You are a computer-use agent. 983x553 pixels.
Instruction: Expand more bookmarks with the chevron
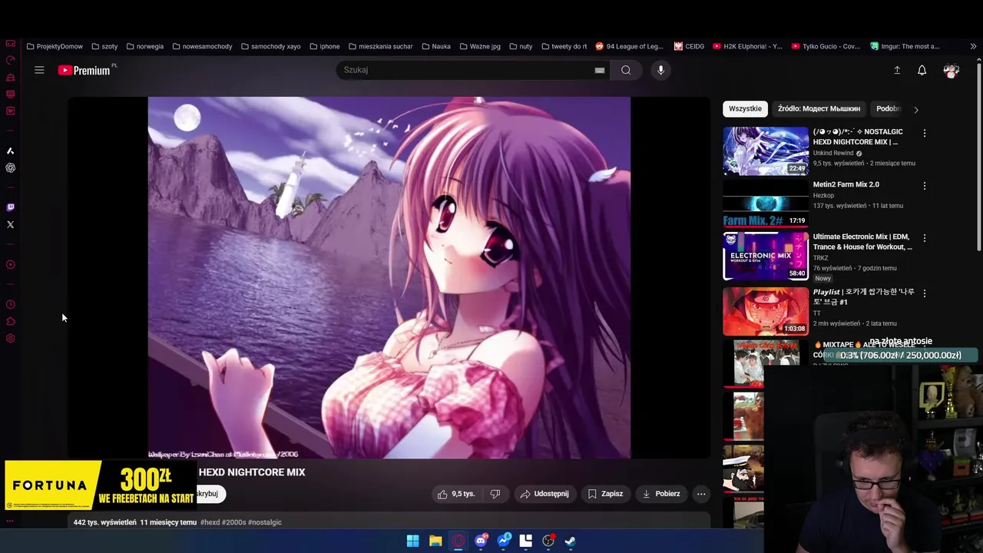[x=973, y=46]
